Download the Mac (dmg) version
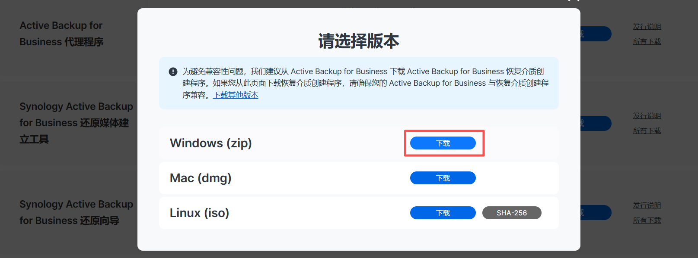This screenshot has height=258, width=698. point(443,178)
